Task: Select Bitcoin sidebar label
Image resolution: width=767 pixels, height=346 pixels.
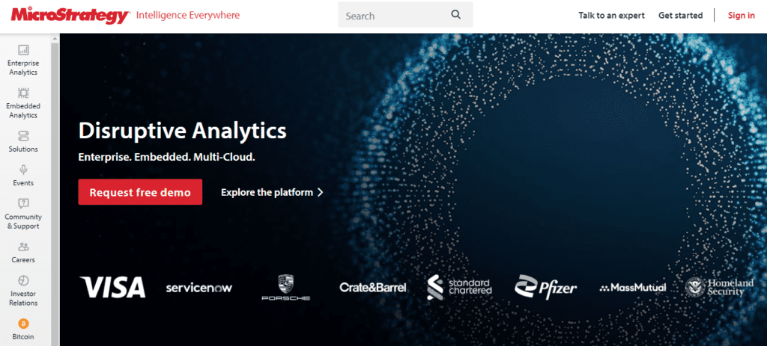Action: [x=23, y=337]
